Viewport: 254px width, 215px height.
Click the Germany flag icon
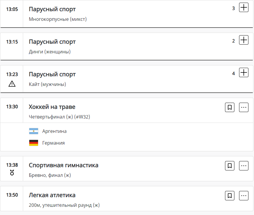coord(34,143)
